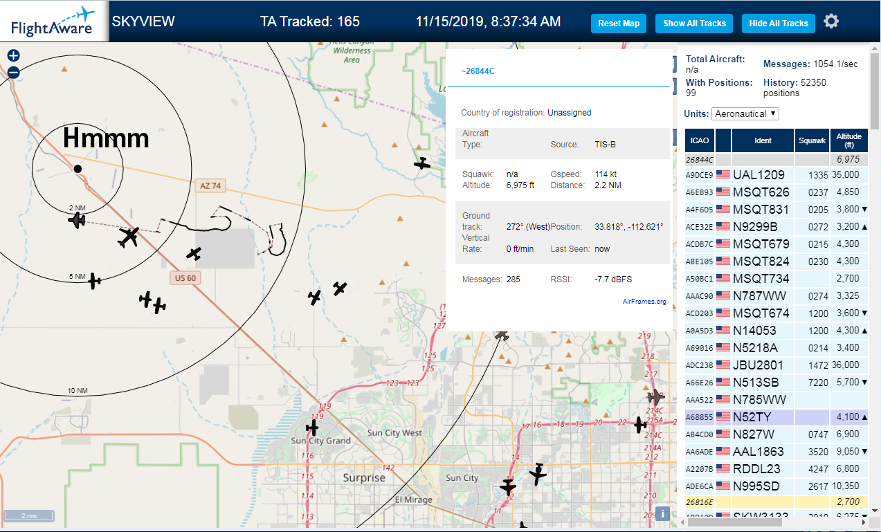Viewport: 881px width, 532px height.
Task: Zoom in on the map with plus button
Action: click(13, 56)
